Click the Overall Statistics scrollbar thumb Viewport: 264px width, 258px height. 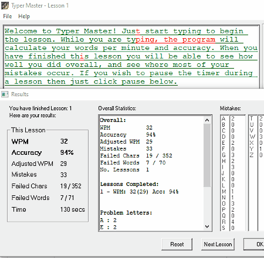coord(207,155)
